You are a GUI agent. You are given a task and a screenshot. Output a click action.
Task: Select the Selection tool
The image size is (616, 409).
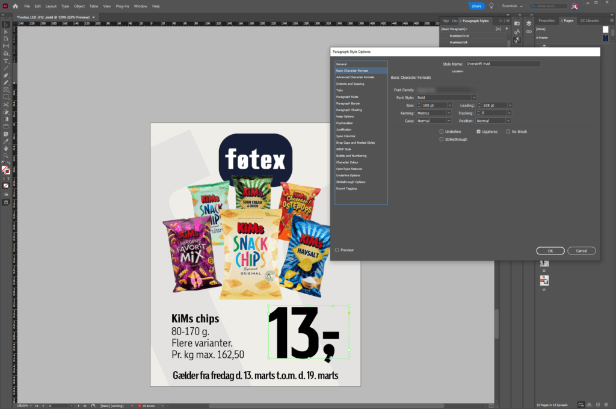6,24
